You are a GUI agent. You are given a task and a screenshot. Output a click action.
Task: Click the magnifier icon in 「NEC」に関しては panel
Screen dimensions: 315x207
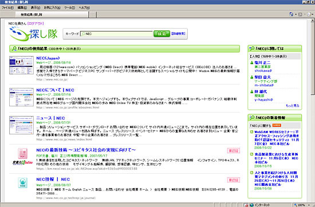[252, 49]
